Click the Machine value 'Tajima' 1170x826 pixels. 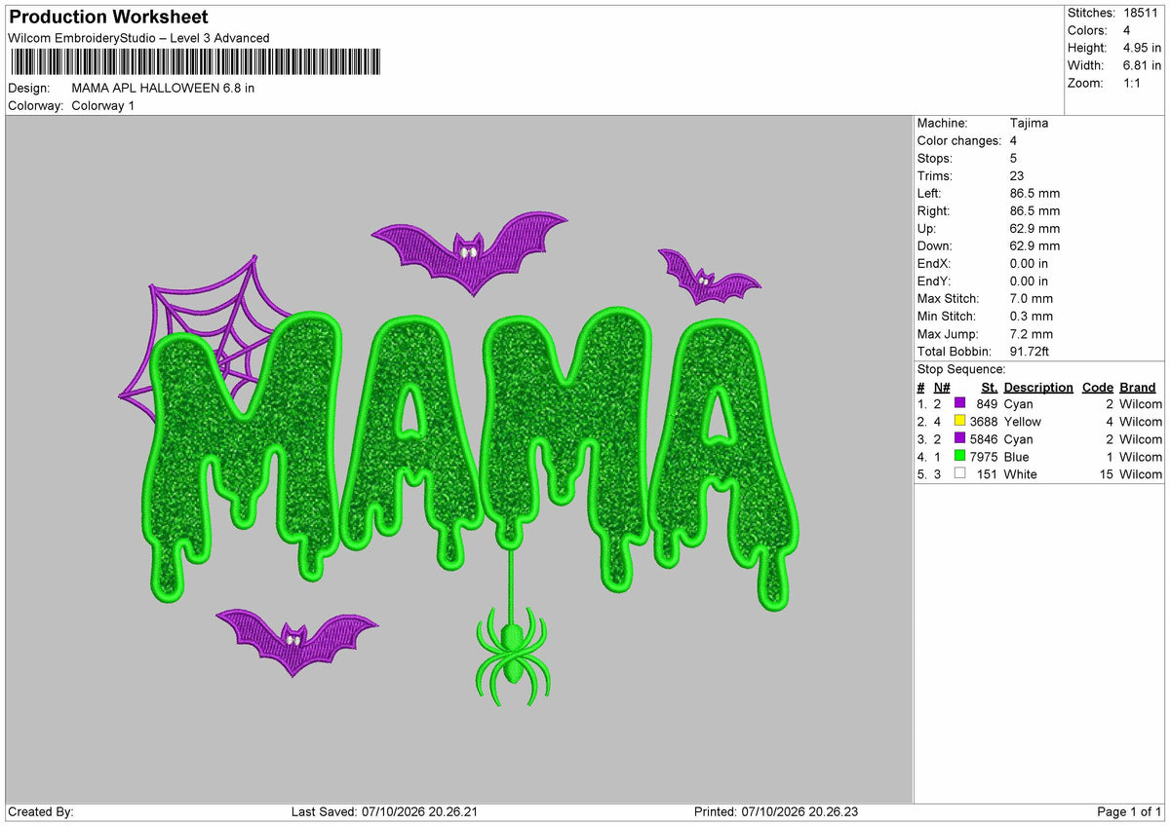click(1030, 124)
